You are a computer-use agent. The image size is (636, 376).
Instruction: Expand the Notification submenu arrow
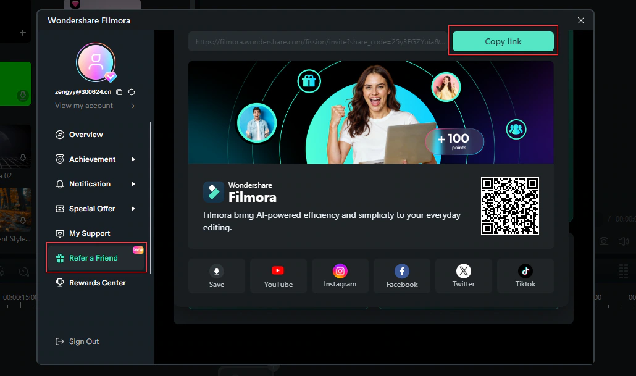(x=133, y=184)
